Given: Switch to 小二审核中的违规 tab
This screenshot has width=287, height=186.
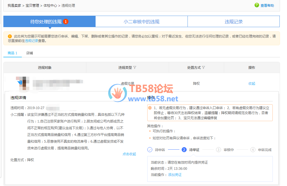Looking at the screenshot, I should tap(141, 22).
